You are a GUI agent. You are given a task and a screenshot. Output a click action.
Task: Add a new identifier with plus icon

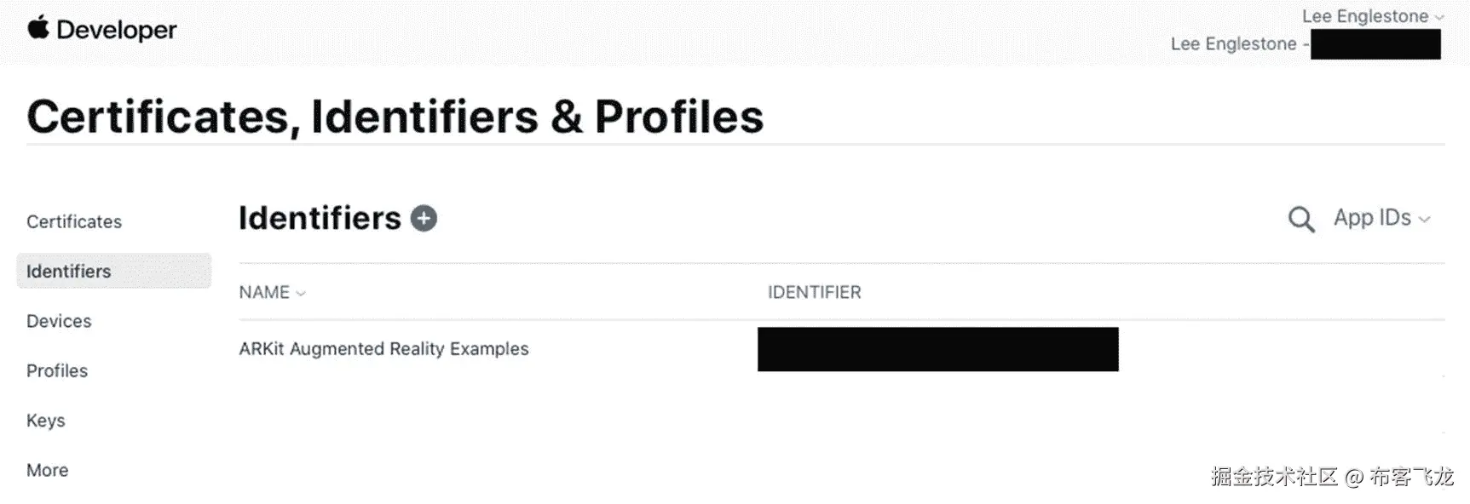[424, 219]
